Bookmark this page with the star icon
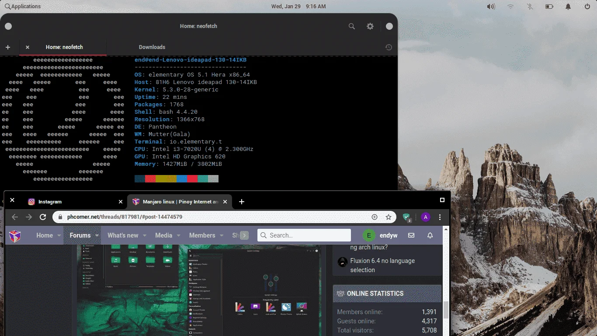Image resolution: width=597 pixels, height=336 pixels. tap(388, 217)
